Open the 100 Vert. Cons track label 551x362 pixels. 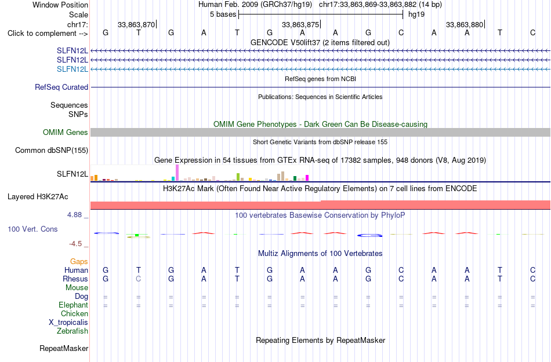(32, 229)
